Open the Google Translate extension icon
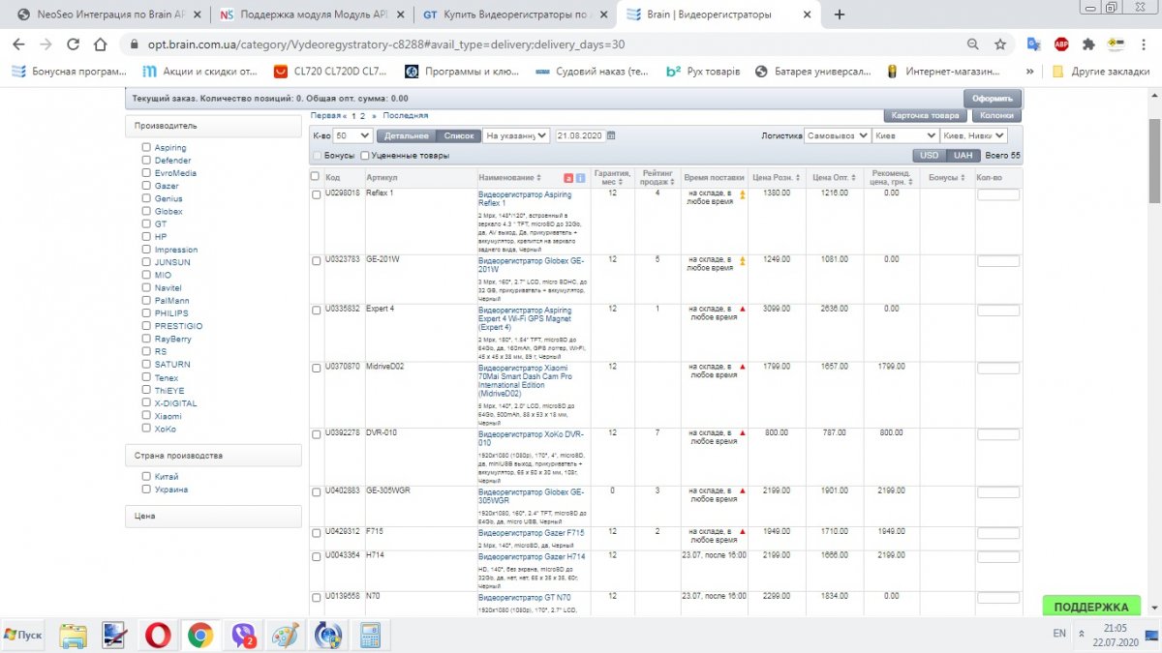Image resolution: width=1162 pixels, height=653 pixels. [1034, 45]
